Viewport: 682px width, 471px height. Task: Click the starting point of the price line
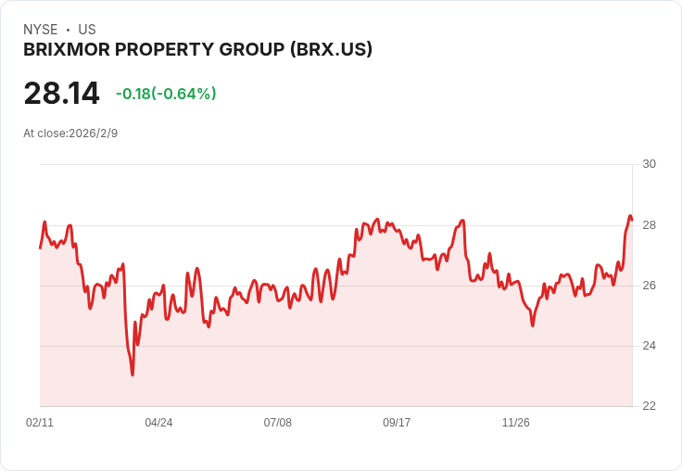(x=40, y=248)
